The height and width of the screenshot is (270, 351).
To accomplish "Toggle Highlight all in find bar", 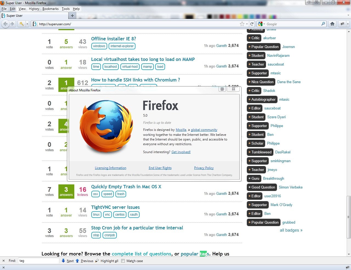I will pos(107,261).
